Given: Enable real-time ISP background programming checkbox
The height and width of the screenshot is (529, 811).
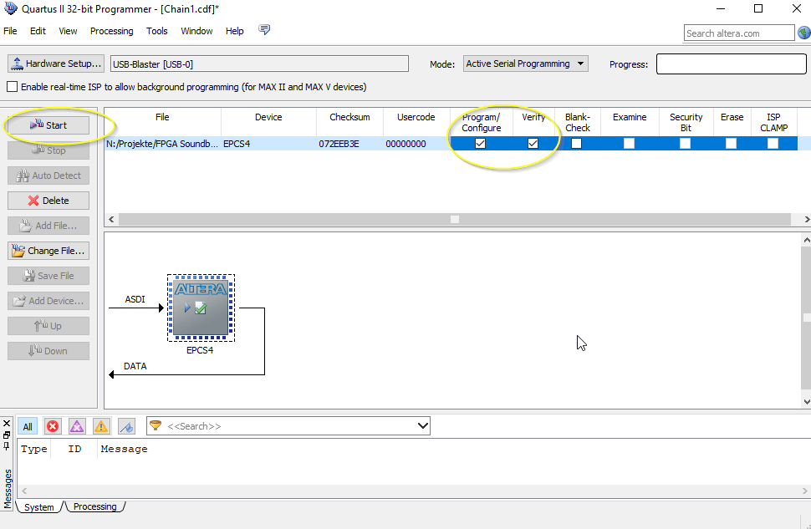Looking at the screenshot, I should pyautogui.click(x=13, y=87).
